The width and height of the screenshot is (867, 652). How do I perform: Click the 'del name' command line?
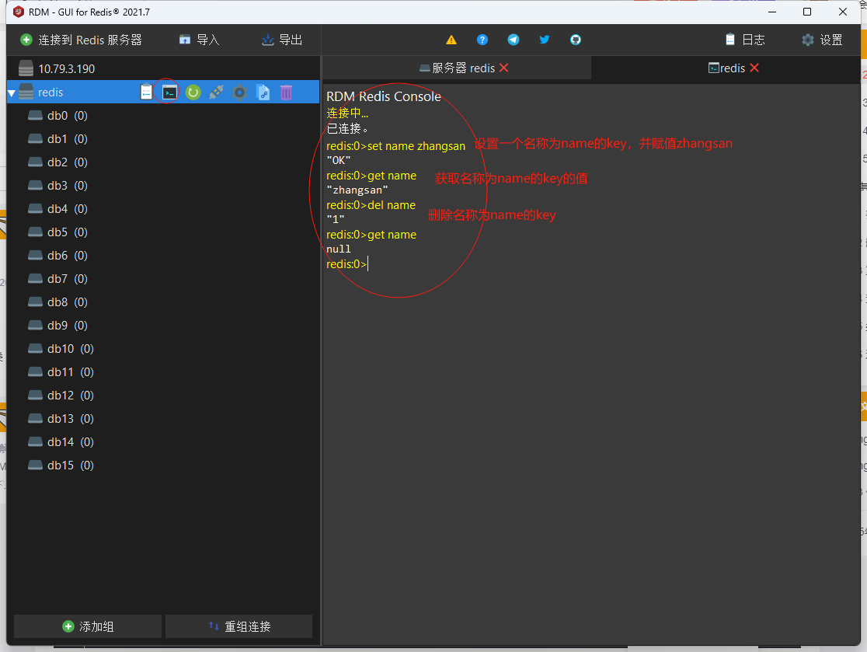[x=371, y=205]
